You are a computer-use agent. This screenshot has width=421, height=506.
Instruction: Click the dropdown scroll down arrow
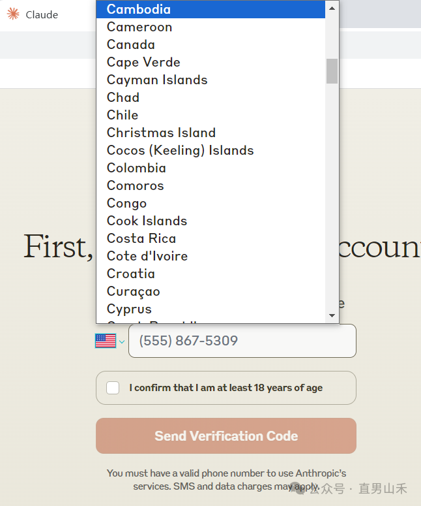click(x=332, y=315)
